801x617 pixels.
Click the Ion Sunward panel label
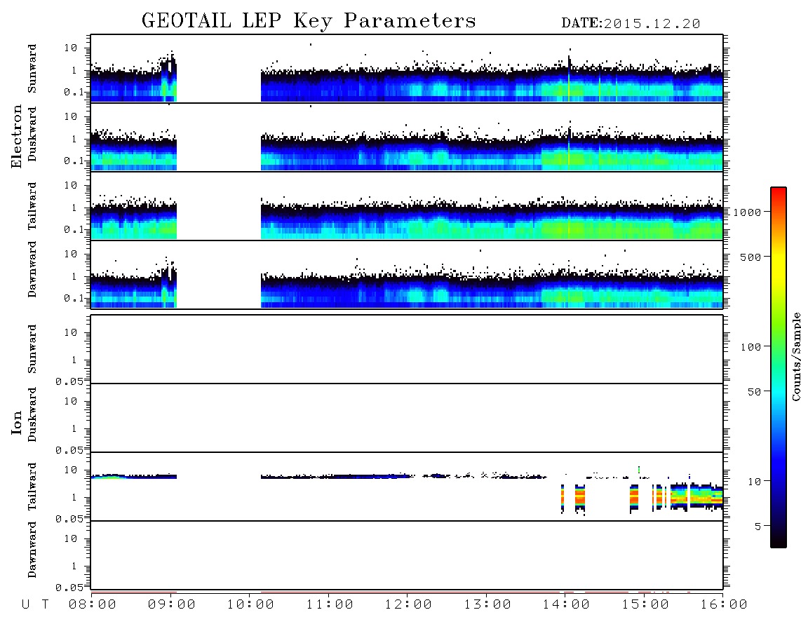pos(32,349)
